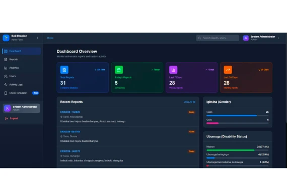This screenshot has height=189, width=287.
Task: Open the EROSION report ending in 148576
Action: 70,151
